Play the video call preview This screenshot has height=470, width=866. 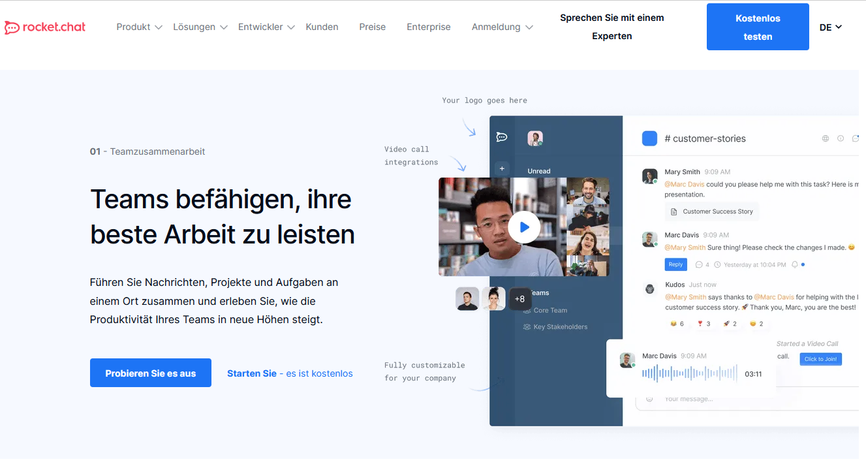click(x=523, y=227)
